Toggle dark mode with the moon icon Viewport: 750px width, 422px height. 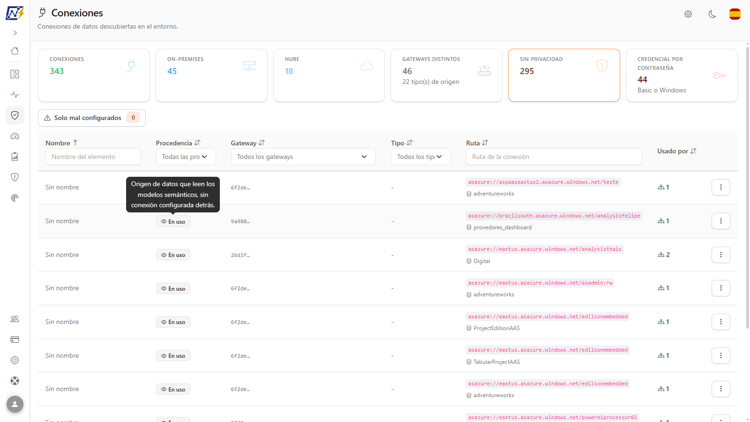712,14
